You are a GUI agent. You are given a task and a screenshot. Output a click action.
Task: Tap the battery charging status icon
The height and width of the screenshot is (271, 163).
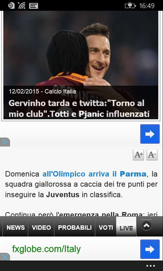pos(130,6)
